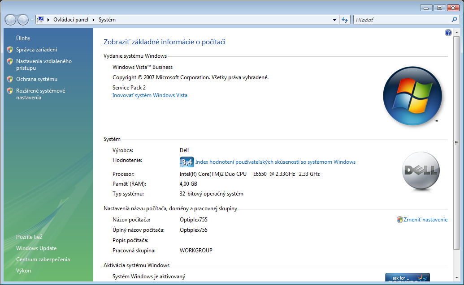
Task: Click the Copyright © 2007 Microsoft Corporation line
Action: point(191,77)
